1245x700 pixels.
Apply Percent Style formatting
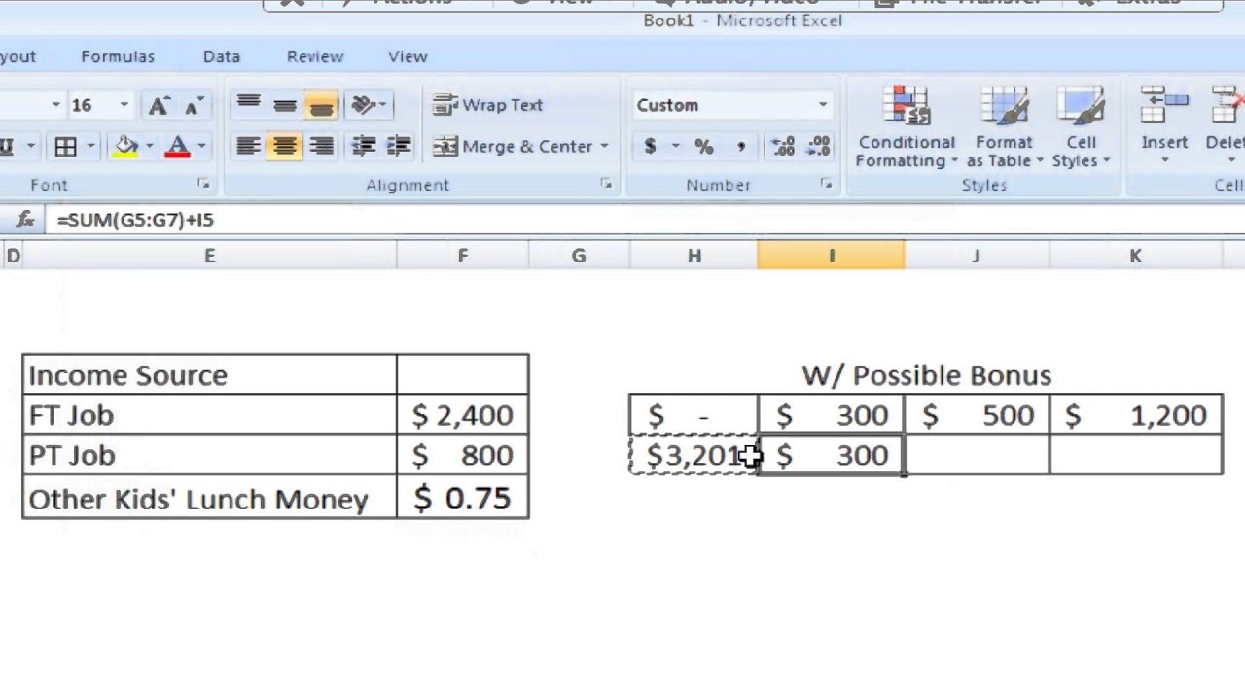coord(704,147)
